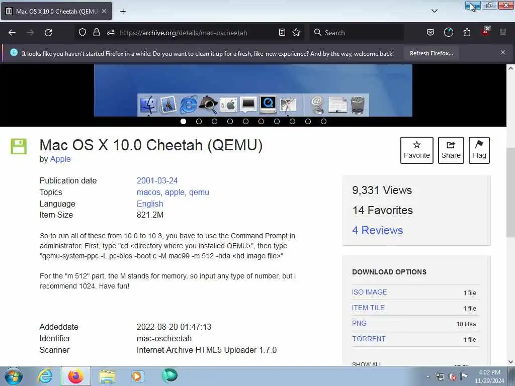Screen dimensions: 515x386
Task: Open the qemu topic link
Action: coord(199,192)
